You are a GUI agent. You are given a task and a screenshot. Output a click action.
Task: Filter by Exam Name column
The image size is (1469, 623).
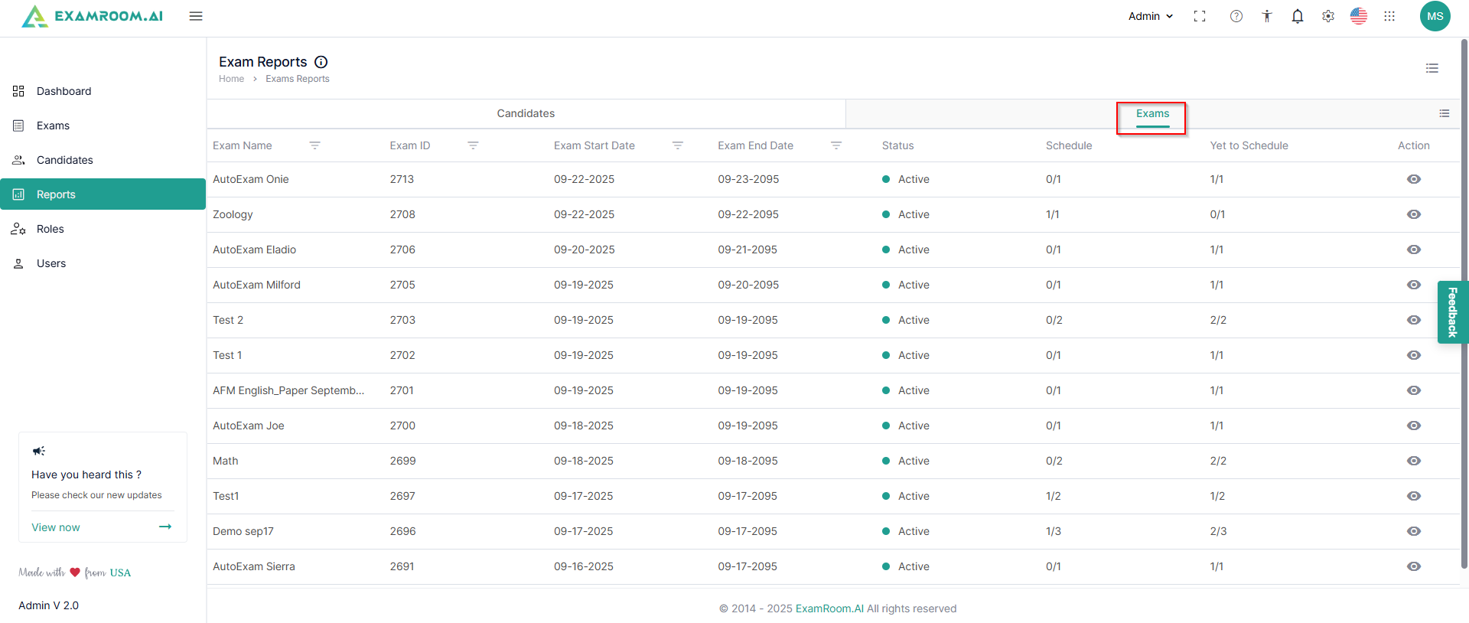click(314, 145)
